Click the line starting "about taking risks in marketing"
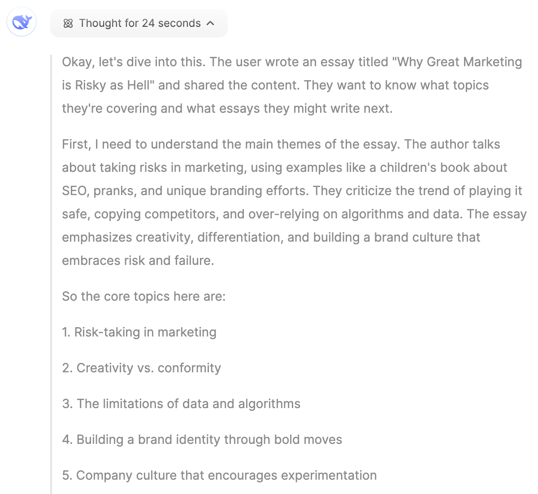The height and width of the screenshot is (494, 538). pos(284,167)
